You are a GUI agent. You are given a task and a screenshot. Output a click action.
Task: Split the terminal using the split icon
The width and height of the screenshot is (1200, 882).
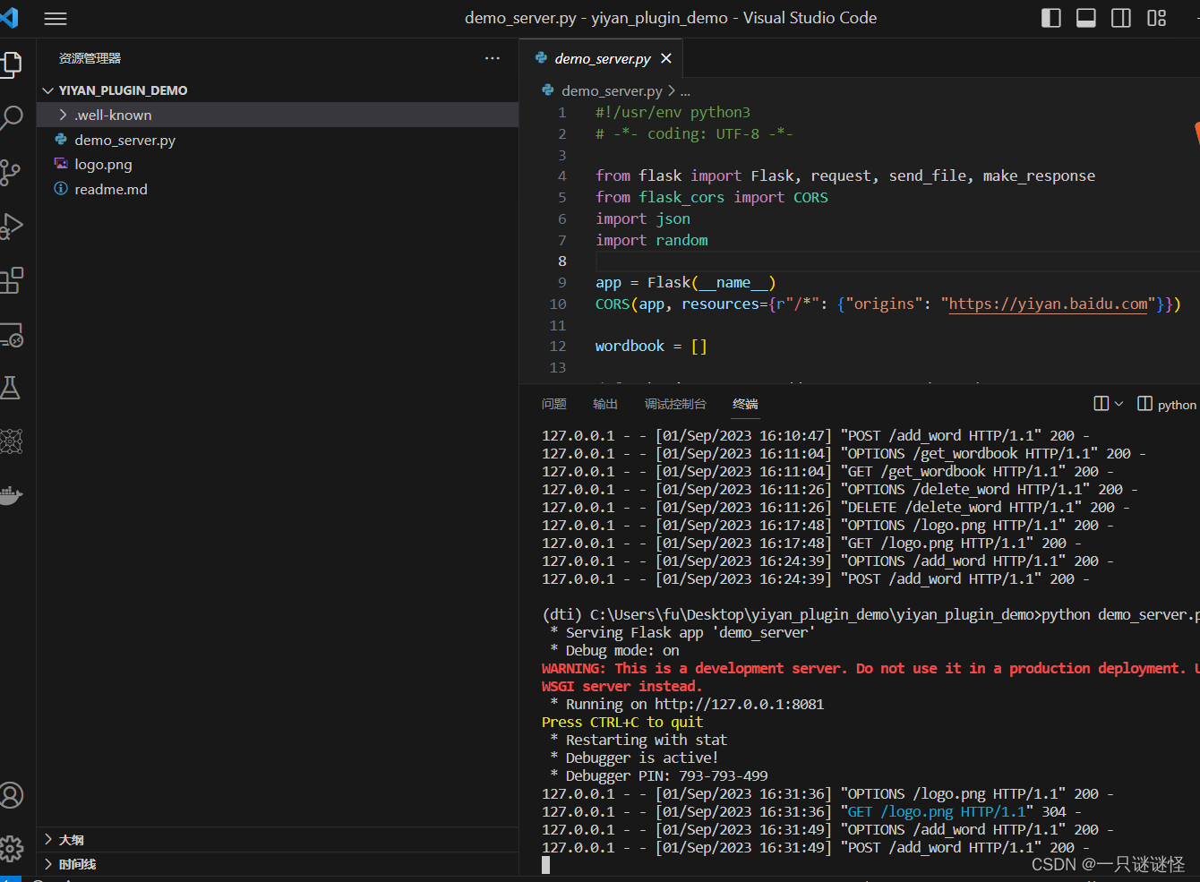coord(1101,404)
